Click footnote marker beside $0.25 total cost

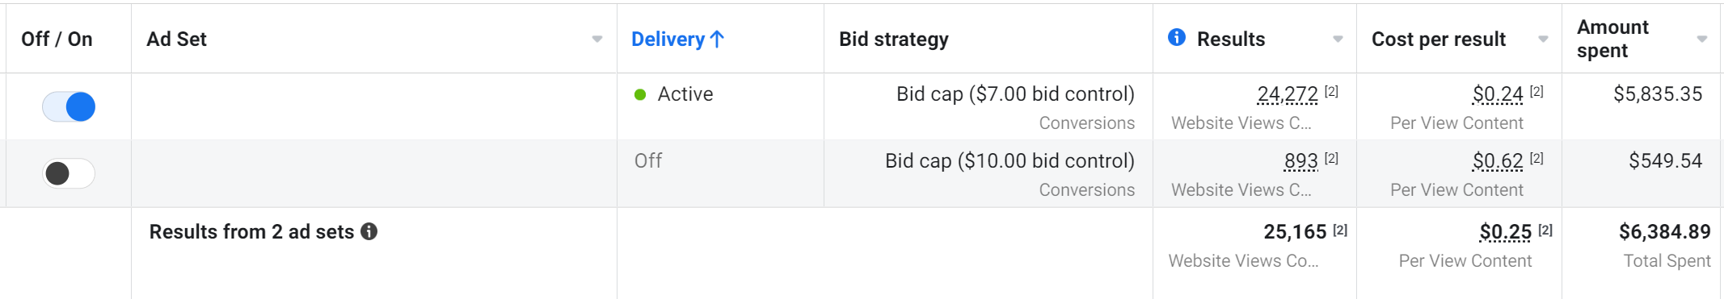click(1545, 230)
